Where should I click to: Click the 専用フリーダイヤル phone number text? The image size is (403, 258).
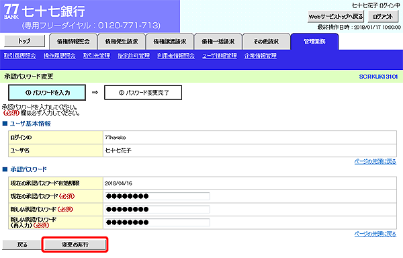pos(91,26)
